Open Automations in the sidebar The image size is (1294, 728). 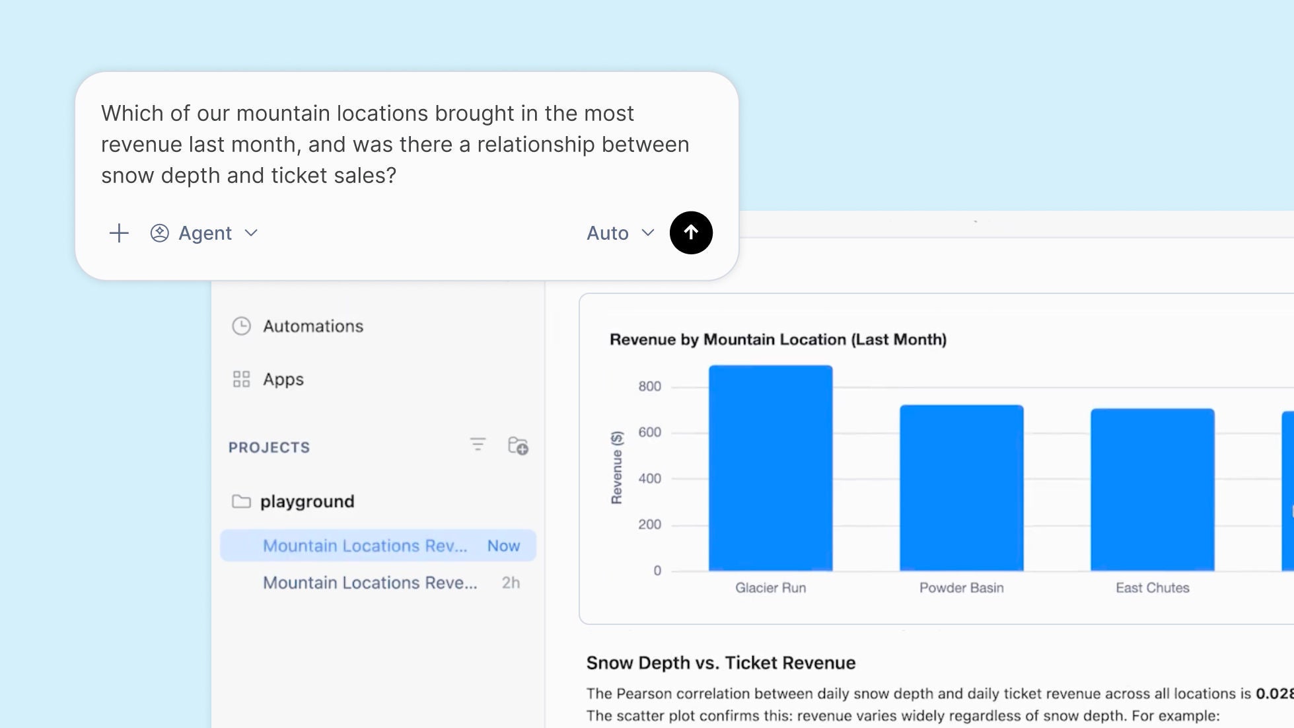tap(298, 326)
